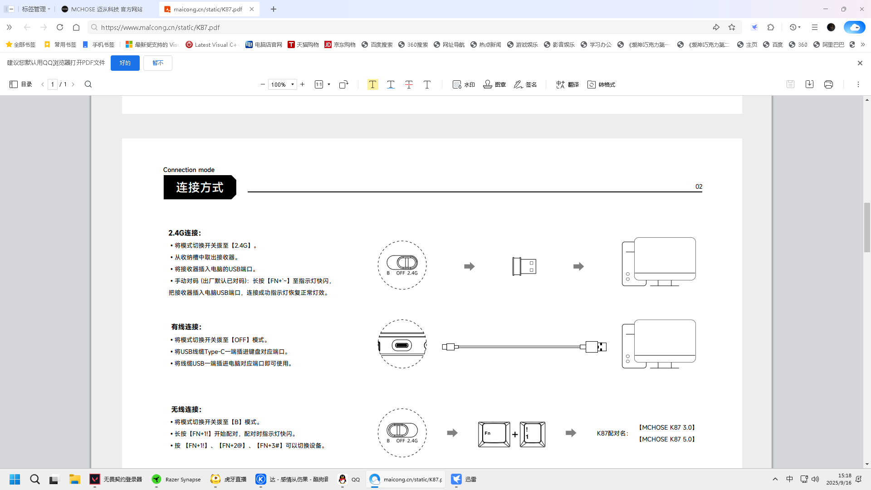
Task: Rotate the PDF page
Action: point(344,84)
